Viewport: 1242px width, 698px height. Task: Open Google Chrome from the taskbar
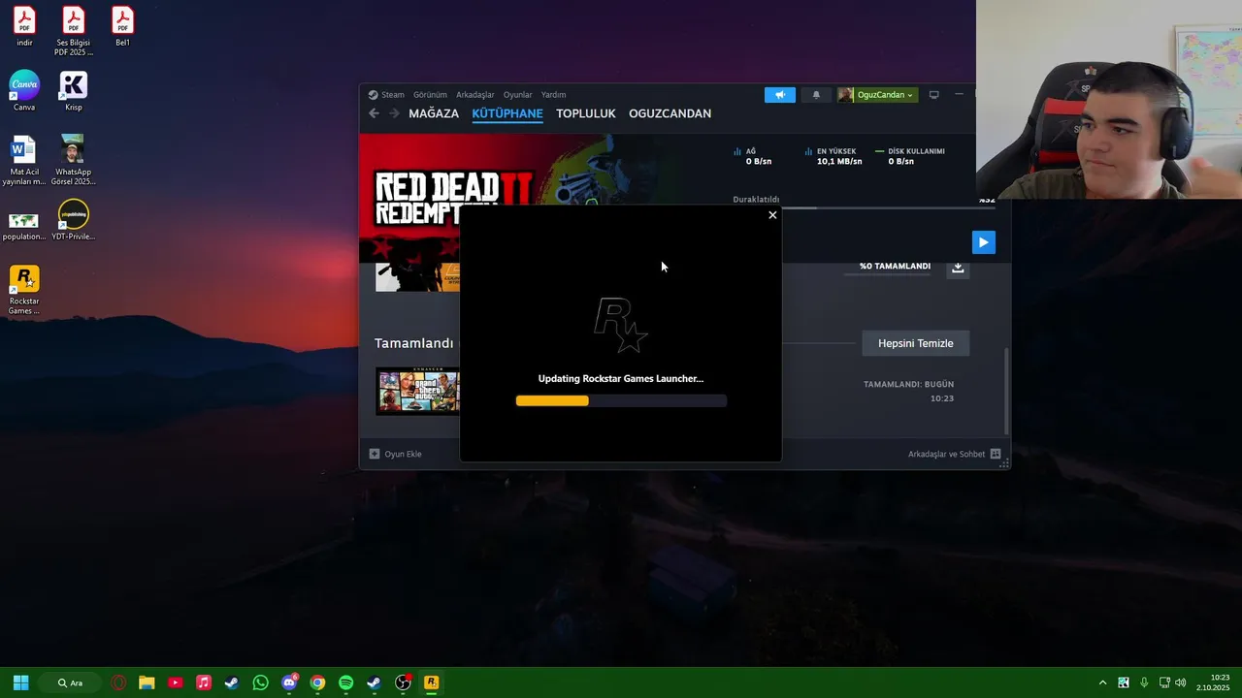(317, 682)
